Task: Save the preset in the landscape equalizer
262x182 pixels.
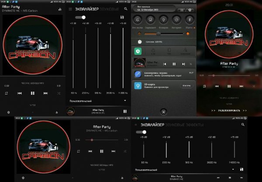Action: 241,169
